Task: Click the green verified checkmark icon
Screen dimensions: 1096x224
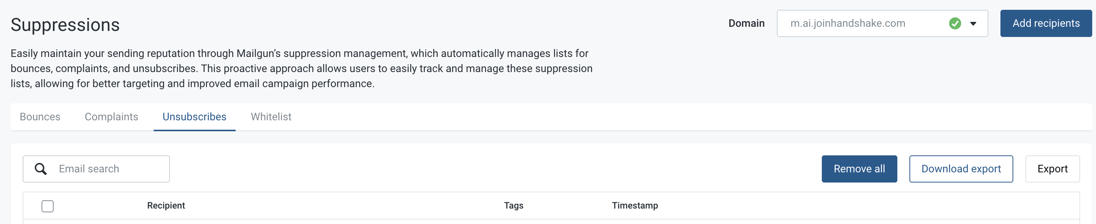Action: coord(955,23)
